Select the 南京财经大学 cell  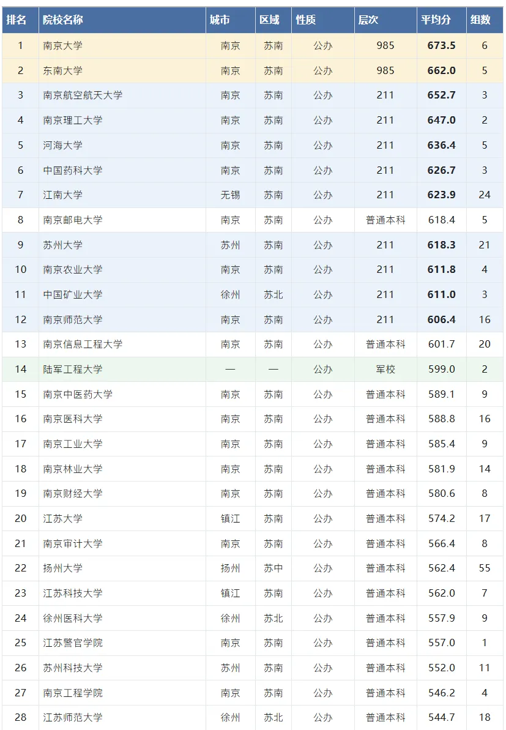click(122, 494)
